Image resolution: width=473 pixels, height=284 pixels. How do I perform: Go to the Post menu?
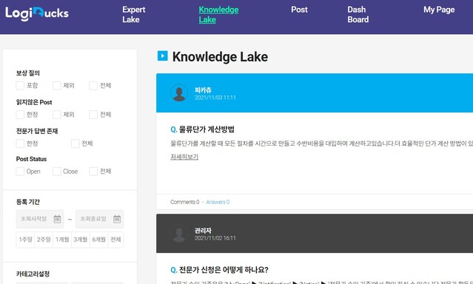pos(299,10)
